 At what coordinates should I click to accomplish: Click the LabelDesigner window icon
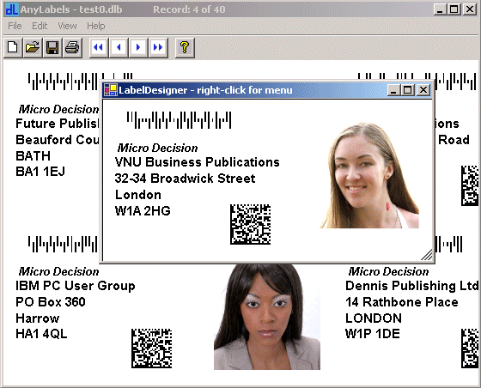[111, 90]
